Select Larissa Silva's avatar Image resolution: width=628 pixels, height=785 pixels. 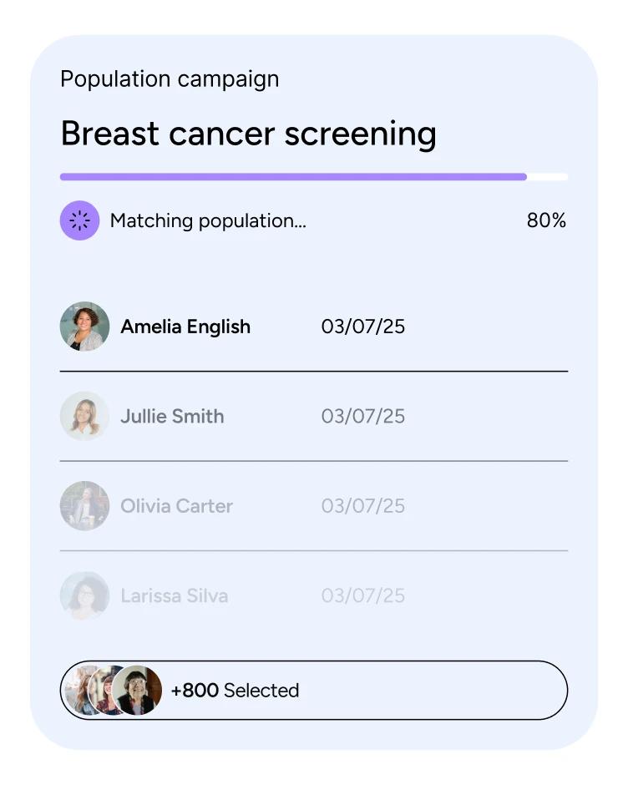(x=84, y=595)
